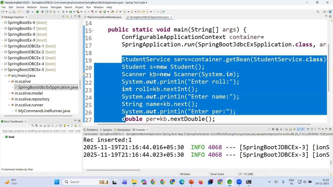Image resolution: width=333 pixels, height=187 pixels.
Task: Minimize the Package Explorer panel
Action: tap(75, 17)
